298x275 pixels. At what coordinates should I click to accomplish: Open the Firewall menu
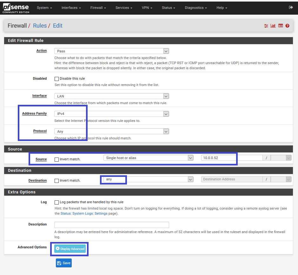(98, 8)
